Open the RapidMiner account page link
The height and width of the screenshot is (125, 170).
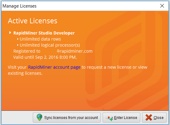(x=54, y=67)
